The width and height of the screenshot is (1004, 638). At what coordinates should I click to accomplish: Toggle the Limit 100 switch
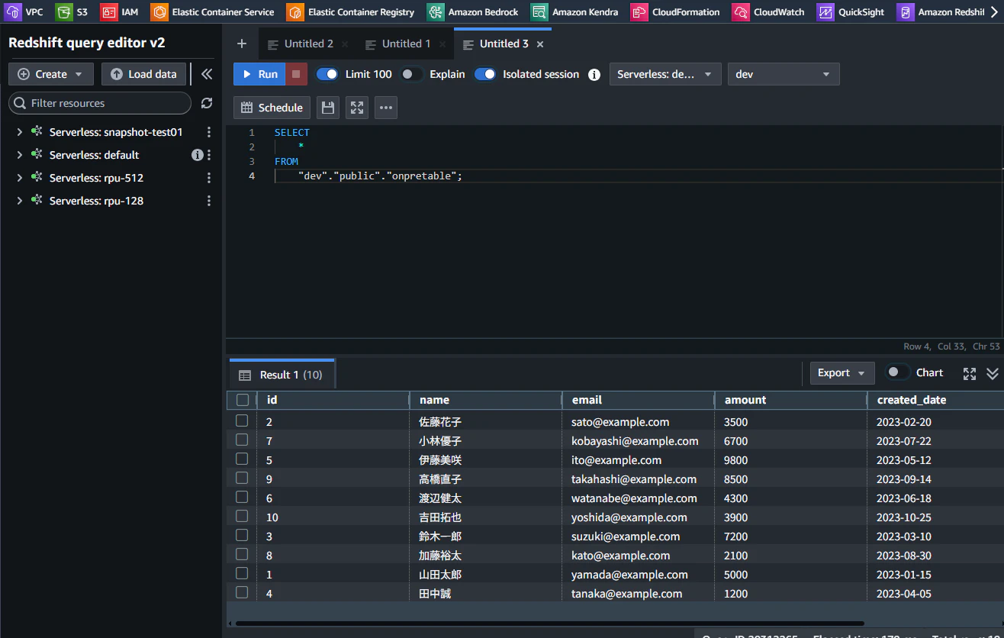click(327, 74)
